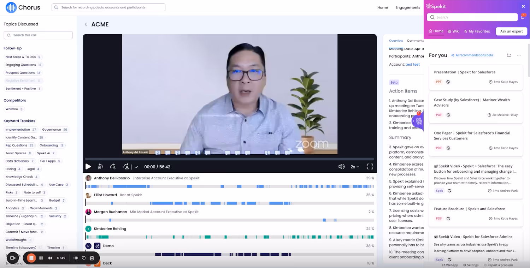Viewport: 530px width, 268px height.
Task: Click AI recommendations beta label
Action: [x=472, y=55]
